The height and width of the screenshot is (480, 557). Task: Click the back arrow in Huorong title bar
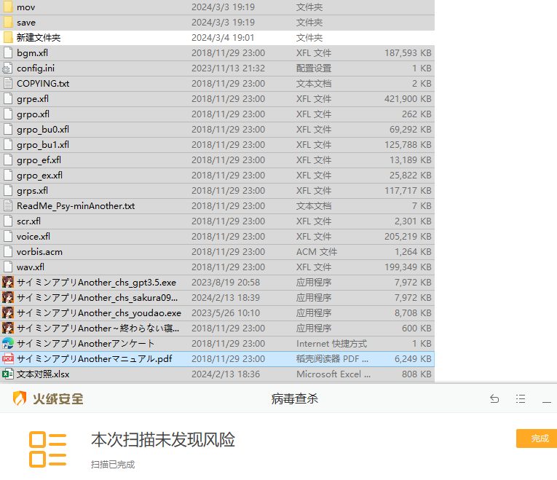(494, 399)
